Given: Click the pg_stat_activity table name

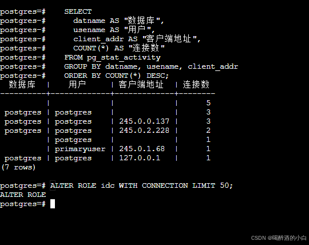Looking at the screenshot, I should click(124, 58).
